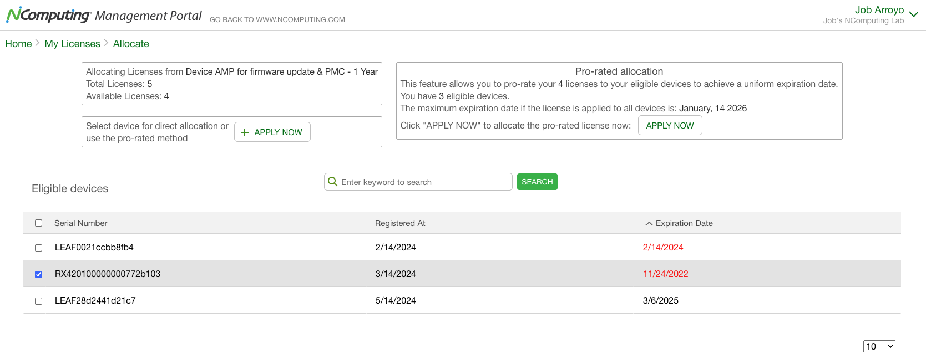
Task: Open the user menu chevron beside Job Arroyo
Action: point(914,14)
